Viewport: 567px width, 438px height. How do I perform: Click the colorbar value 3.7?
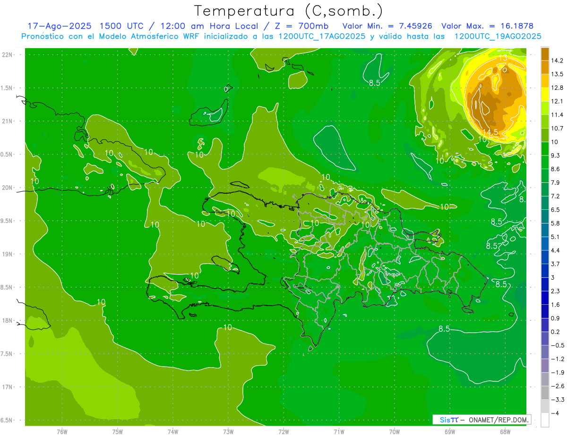(x=556, y=264)
